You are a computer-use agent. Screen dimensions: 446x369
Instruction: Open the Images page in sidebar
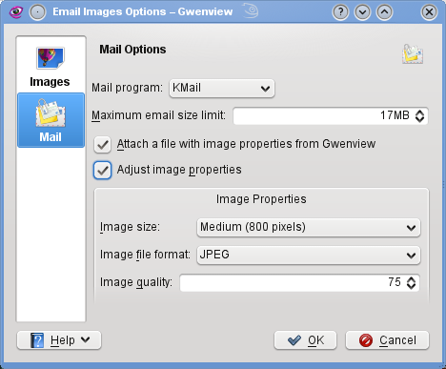tap(51, 66)
